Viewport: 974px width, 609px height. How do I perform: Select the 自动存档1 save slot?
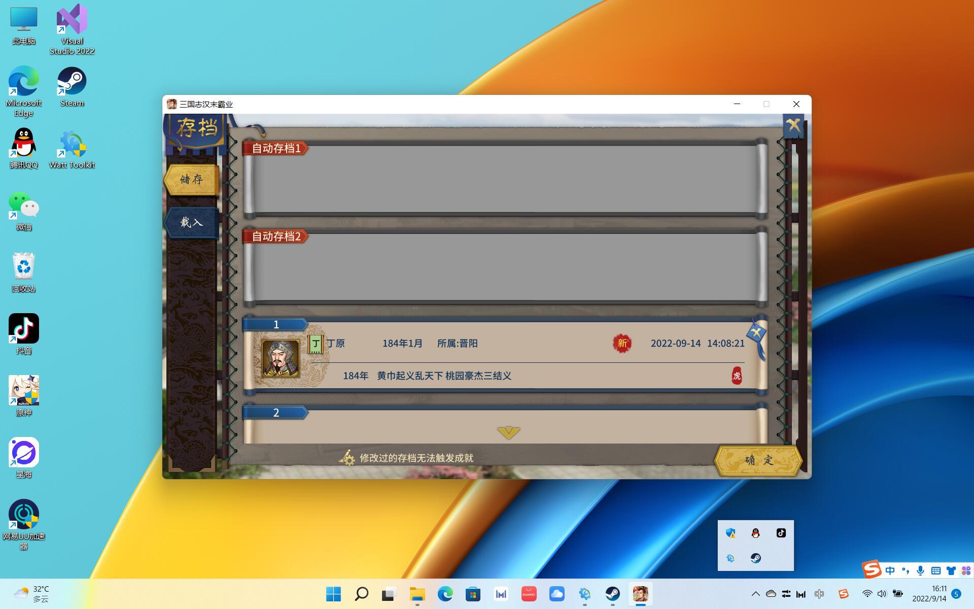tap(505, 178)
